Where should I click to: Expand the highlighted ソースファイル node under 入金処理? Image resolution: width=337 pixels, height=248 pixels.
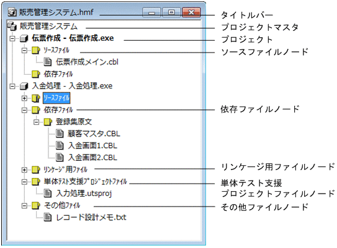pos(24,98)
